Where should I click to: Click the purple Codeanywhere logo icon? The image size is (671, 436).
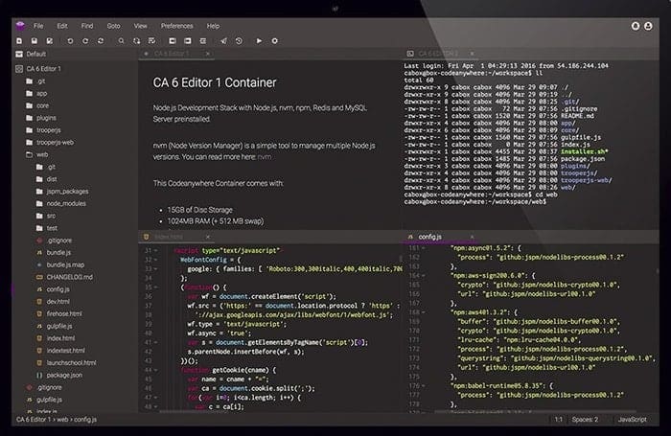pyautogui.click(x=20, y=26)
